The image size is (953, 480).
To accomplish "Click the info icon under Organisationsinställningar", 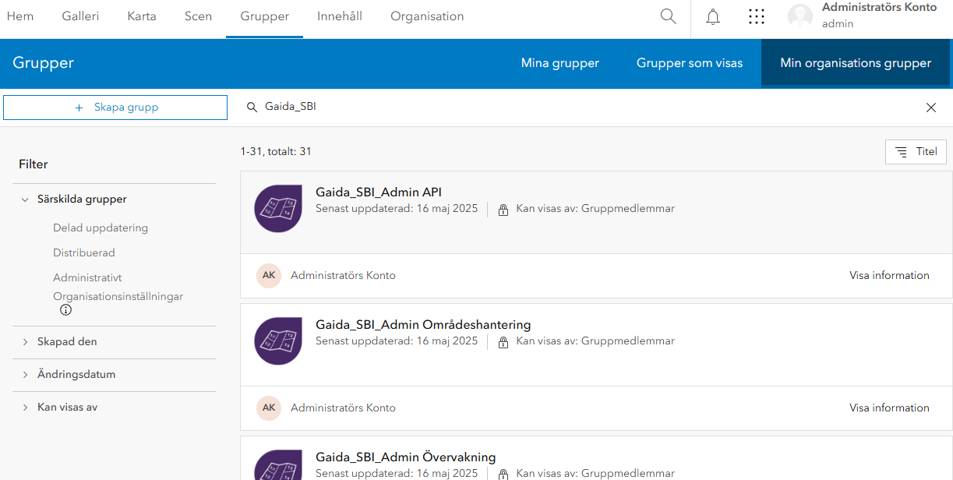I will 66,310.
